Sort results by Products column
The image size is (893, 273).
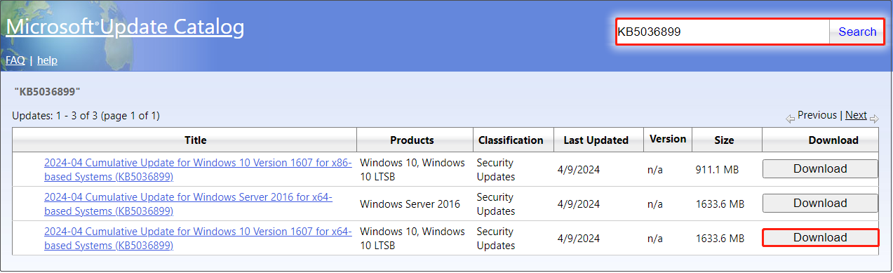pyautogui.click(x=412, y=140)
